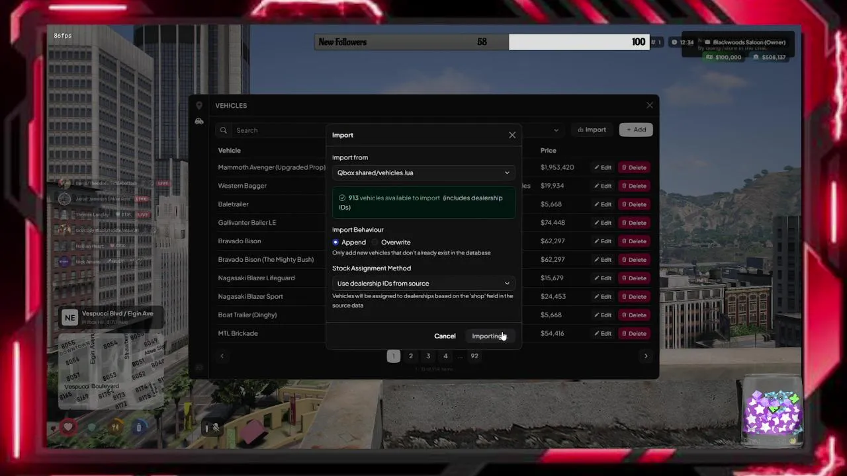Edit the Western Bagger row
Image resolution: width=847 pixels, height=476 pixels.
coord(602,186)
